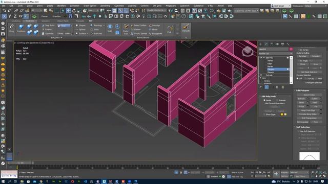
Task: Open the Modifier List dropdown
Action: pyautogui.click(x=276, y=54)
